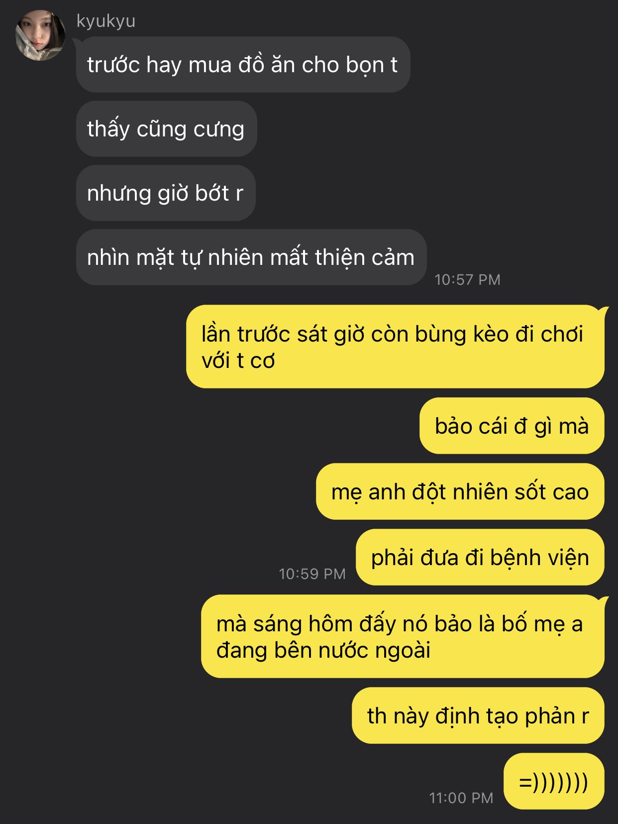Open kyukyu's profile picture

coord(40,36)
